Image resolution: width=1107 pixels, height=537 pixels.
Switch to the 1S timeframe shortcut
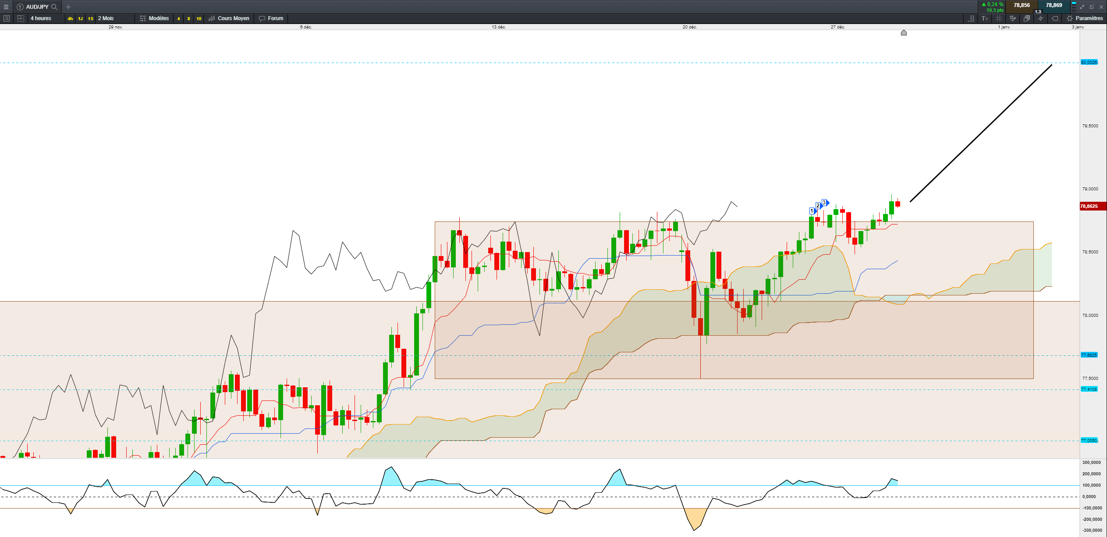(90, 18)
